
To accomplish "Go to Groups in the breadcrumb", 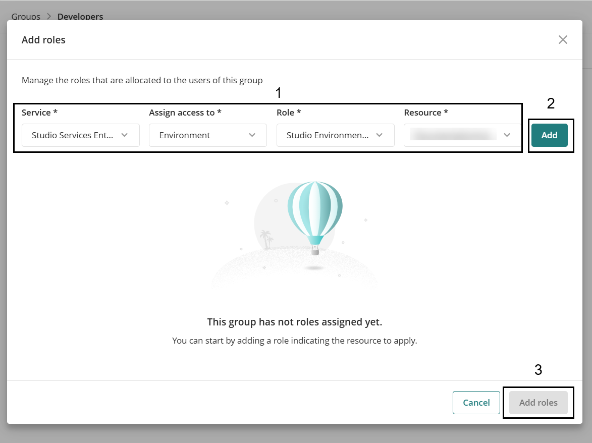I will tap(26, 17).
